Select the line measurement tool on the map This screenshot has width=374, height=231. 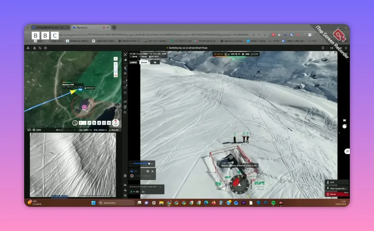[116, 68]
